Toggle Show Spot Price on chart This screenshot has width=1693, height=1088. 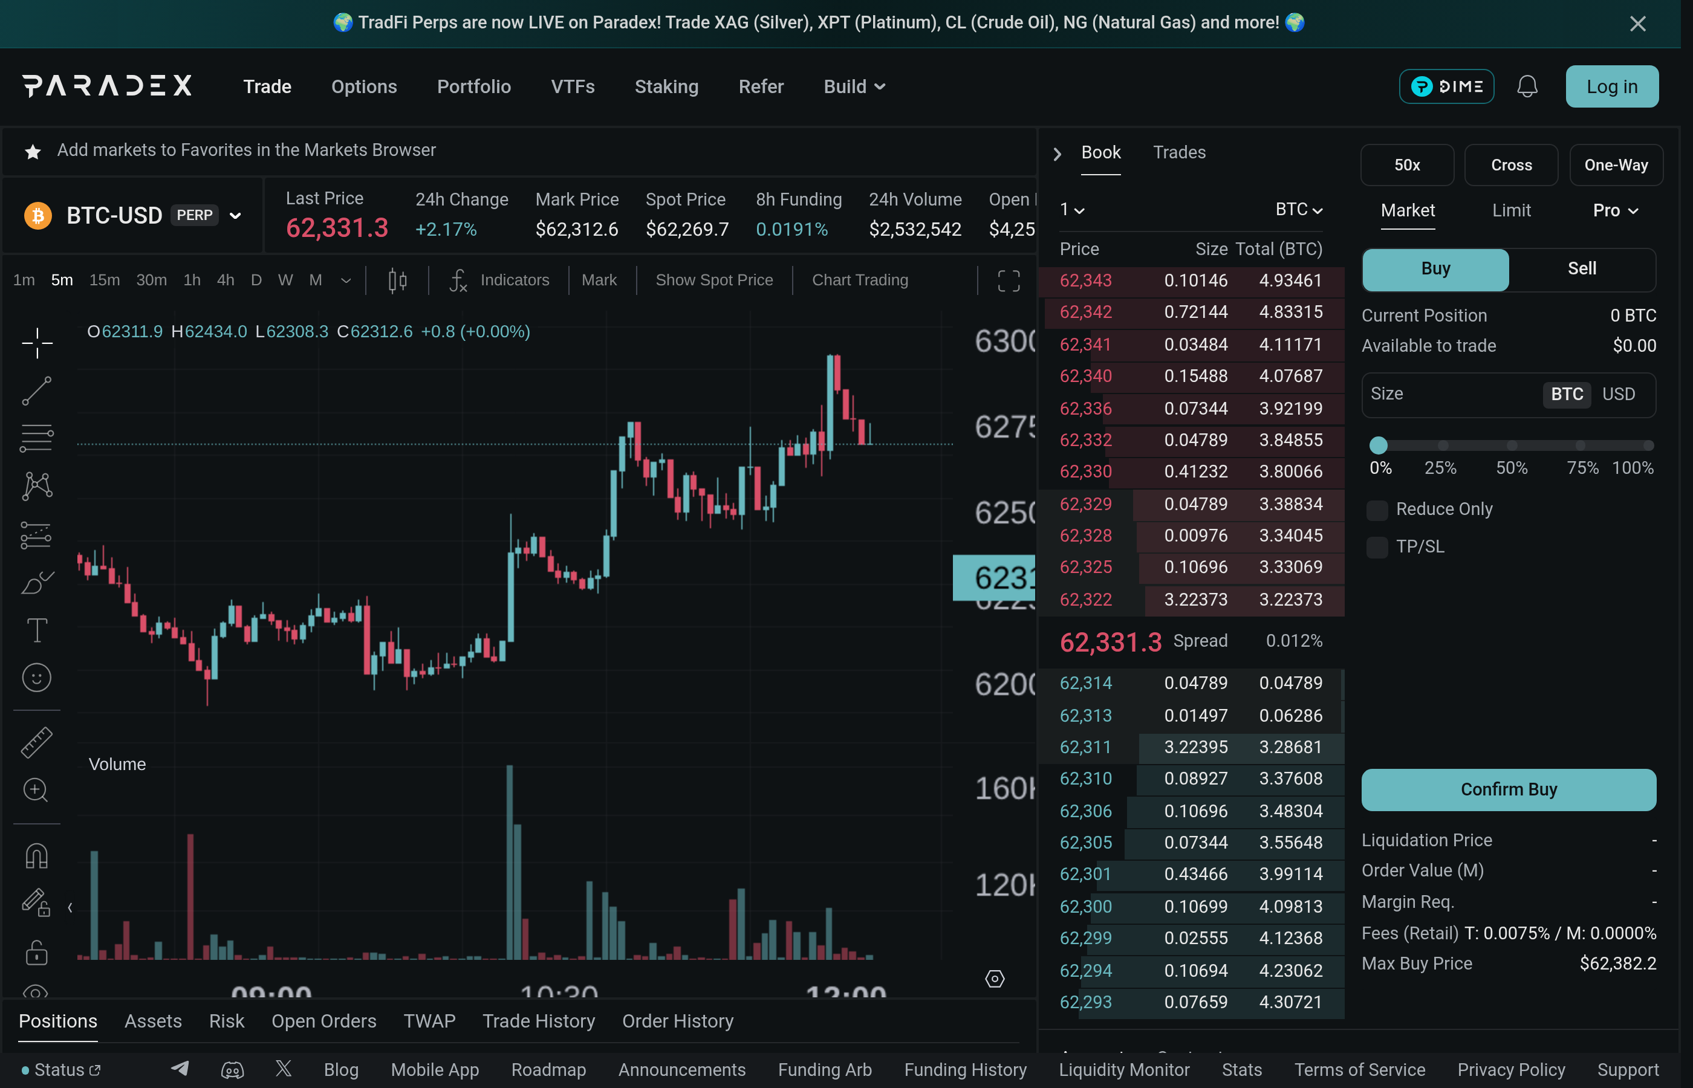(713, 280)
